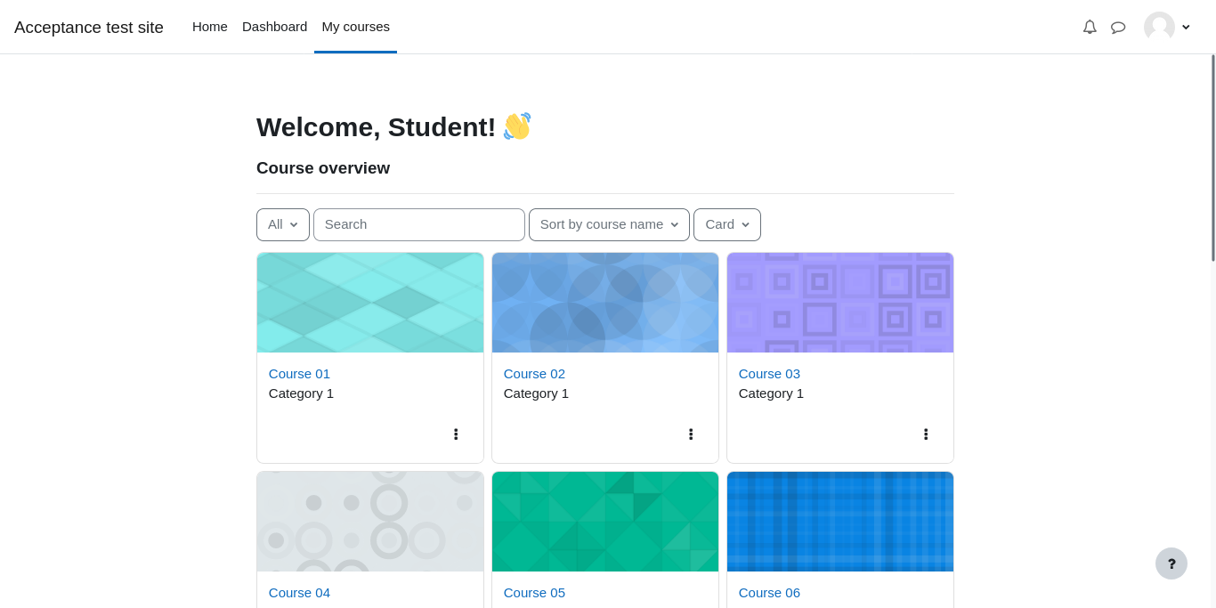Image resolution: width=1216 pixels, height=608 pixels.
Task: Expand the user menu chevron
Action: click(1186, 27)
